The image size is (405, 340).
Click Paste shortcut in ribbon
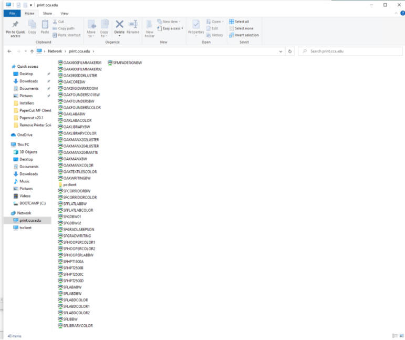click(x=67, y=35)
